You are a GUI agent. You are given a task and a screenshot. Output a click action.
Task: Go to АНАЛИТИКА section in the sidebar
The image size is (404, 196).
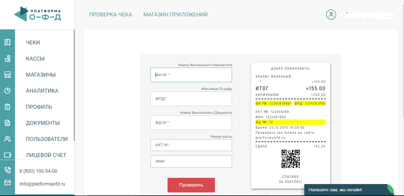coord(42,91)
